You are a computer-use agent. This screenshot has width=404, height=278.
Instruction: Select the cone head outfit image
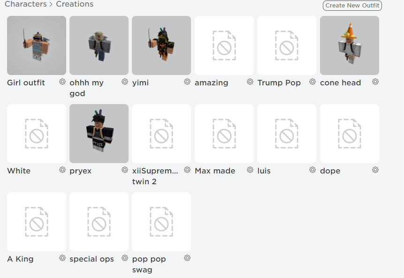coord(349,45)
